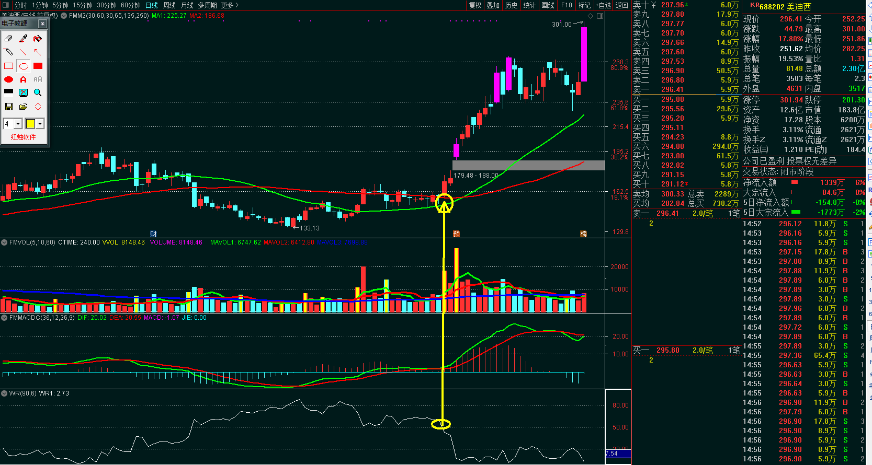Open the line width dropdown showing 4
872x465 pixels.
[x=18, y=124]
